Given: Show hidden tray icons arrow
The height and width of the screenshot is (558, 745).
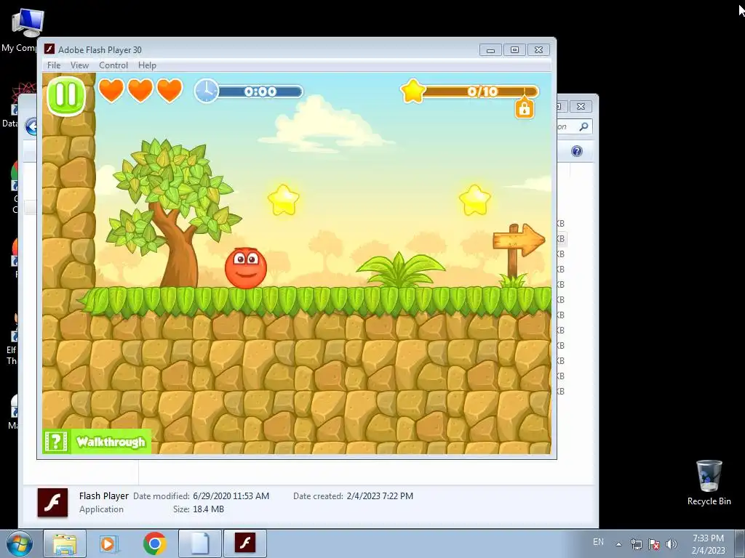Looking at the screenshot, I should click(618, 544).
